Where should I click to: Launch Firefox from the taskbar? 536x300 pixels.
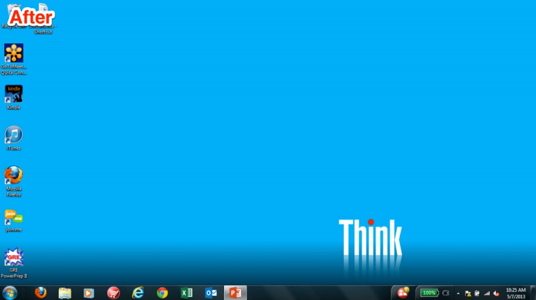coord(41,293)
